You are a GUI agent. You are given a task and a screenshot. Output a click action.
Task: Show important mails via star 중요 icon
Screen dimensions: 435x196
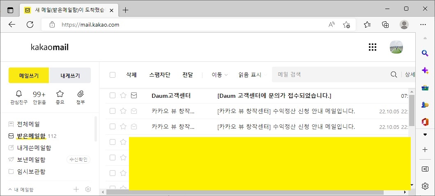[60, 97]
